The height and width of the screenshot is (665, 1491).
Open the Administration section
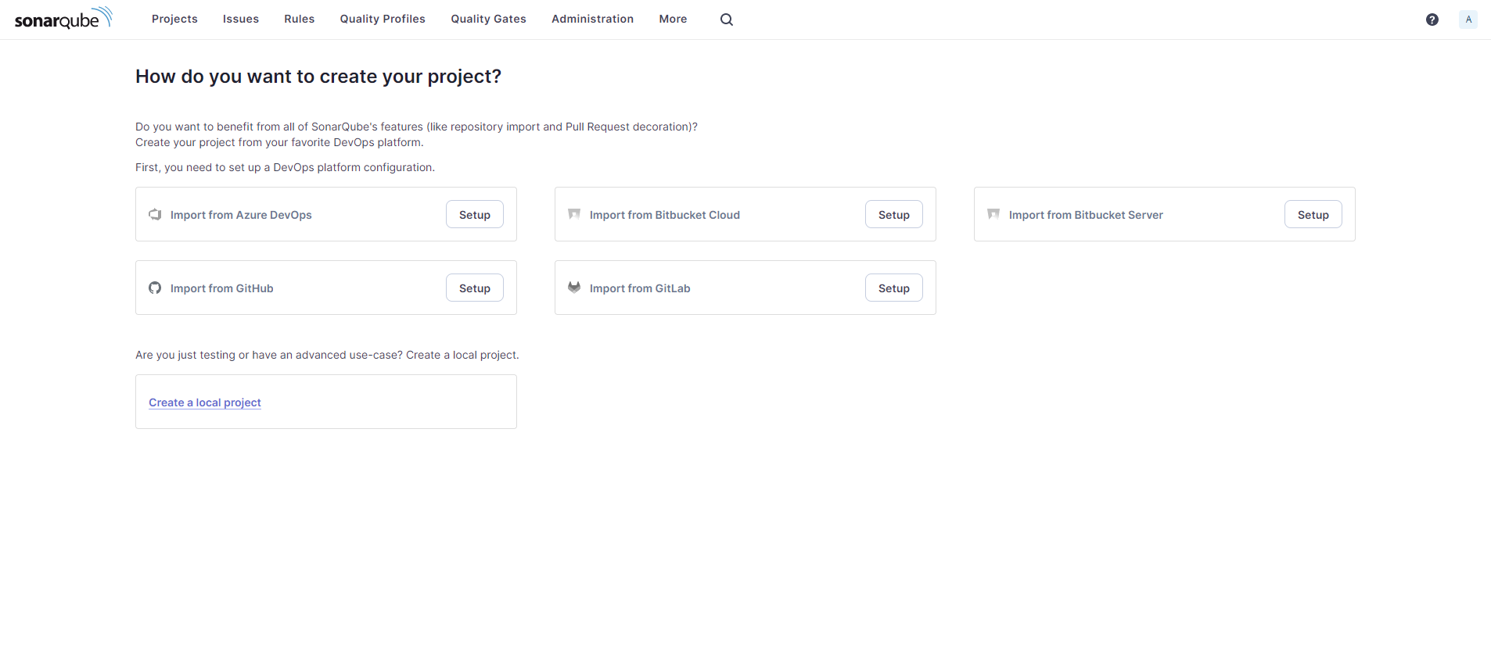coord(593,19)
